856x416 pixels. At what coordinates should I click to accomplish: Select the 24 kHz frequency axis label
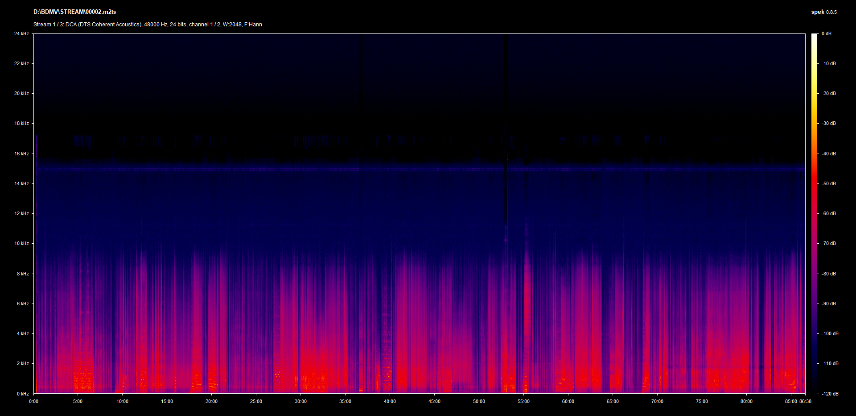pyautogui.click(x=21, y=33)
